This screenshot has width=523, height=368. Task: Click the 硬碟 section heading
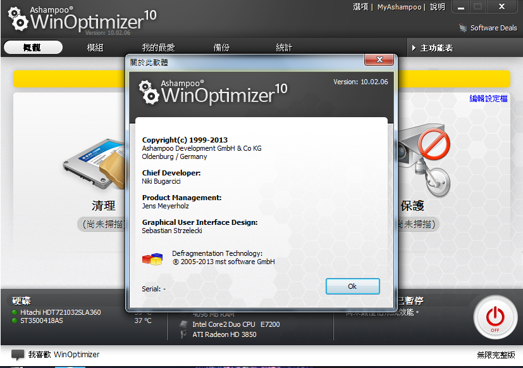click(x=22, y=301)
